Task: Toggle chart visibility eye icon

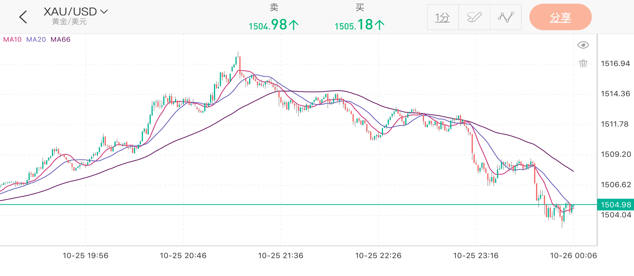Action: (x=583, y=45)
